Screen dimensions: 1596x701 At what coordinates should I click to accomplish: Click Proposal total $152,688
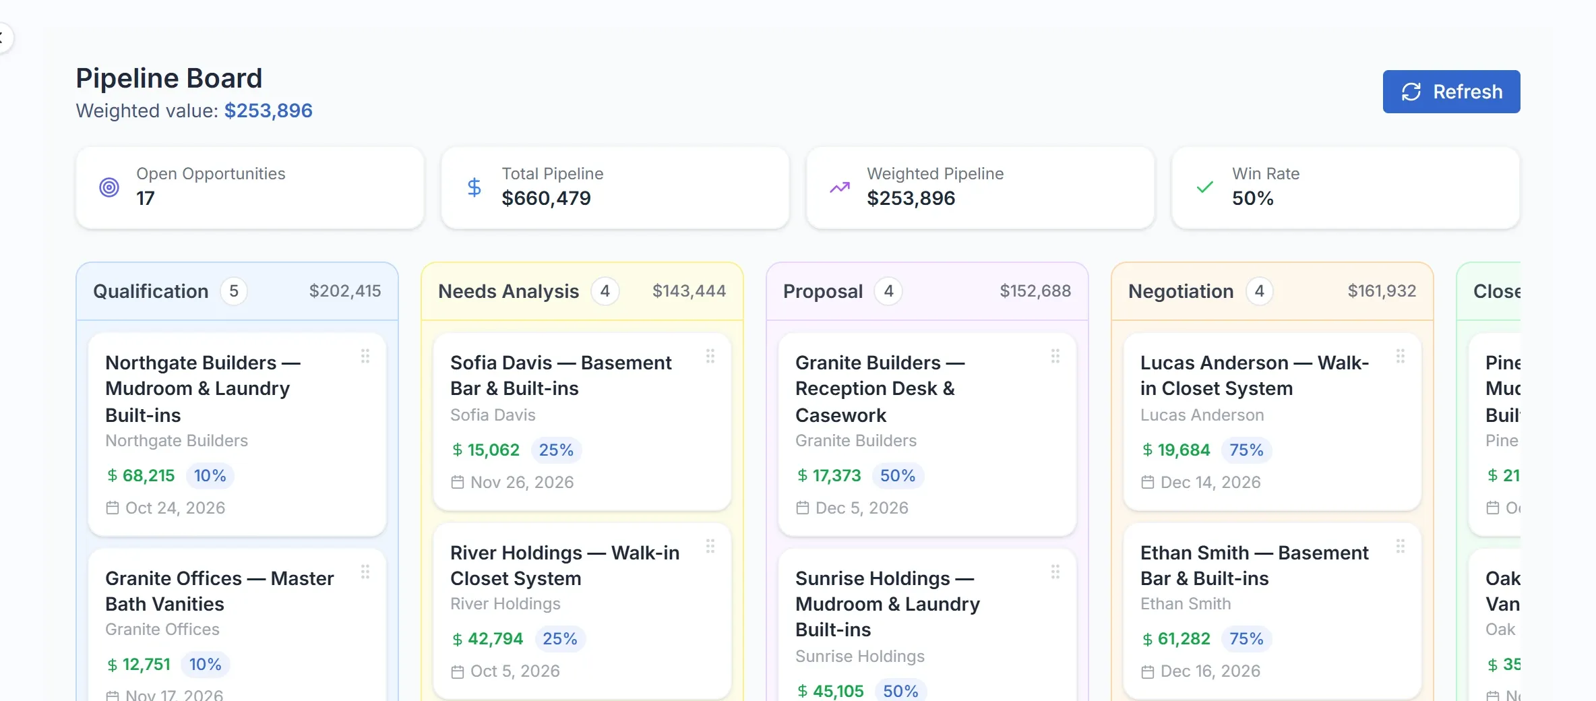1035,291
